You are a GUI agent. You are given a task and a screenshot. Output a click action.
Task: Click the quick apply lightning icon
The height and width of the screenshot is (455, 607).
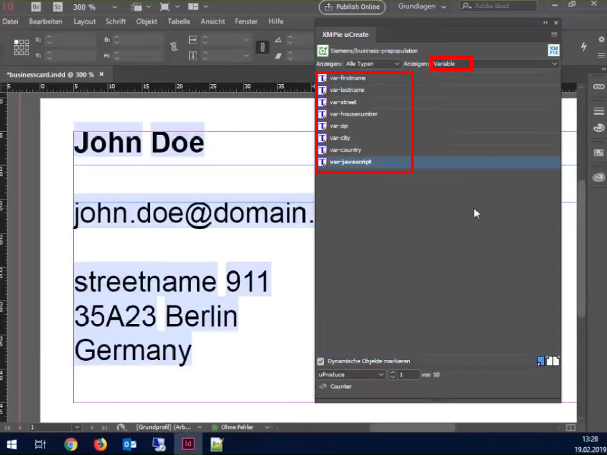click(x=584, y=47)
